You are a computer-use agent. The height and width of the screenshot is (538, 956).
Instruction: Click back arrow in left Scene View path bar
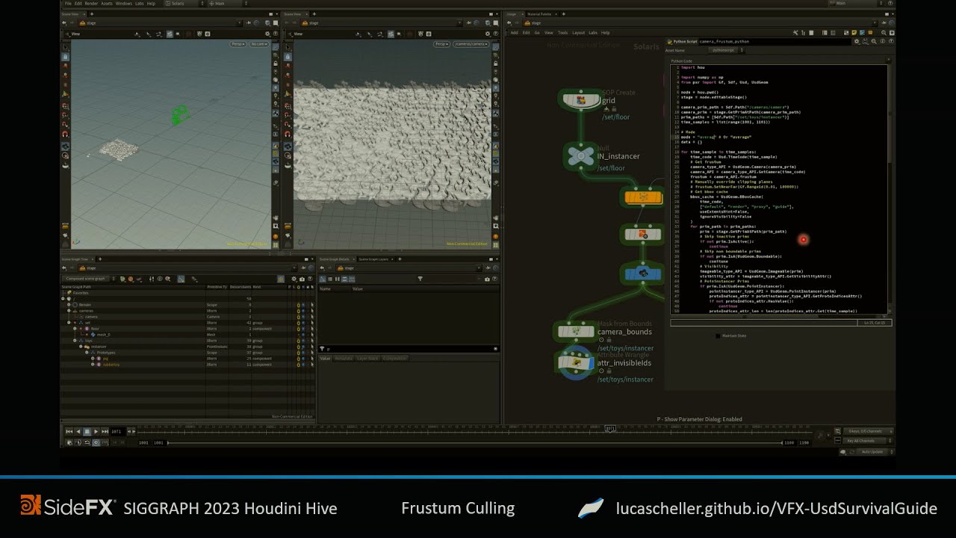click(63, 23)
